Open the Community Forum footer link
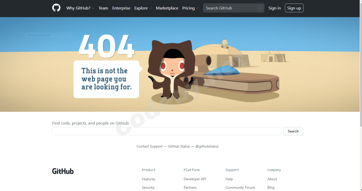The width and height of the screenshot is (362, 191). point(240,188)
